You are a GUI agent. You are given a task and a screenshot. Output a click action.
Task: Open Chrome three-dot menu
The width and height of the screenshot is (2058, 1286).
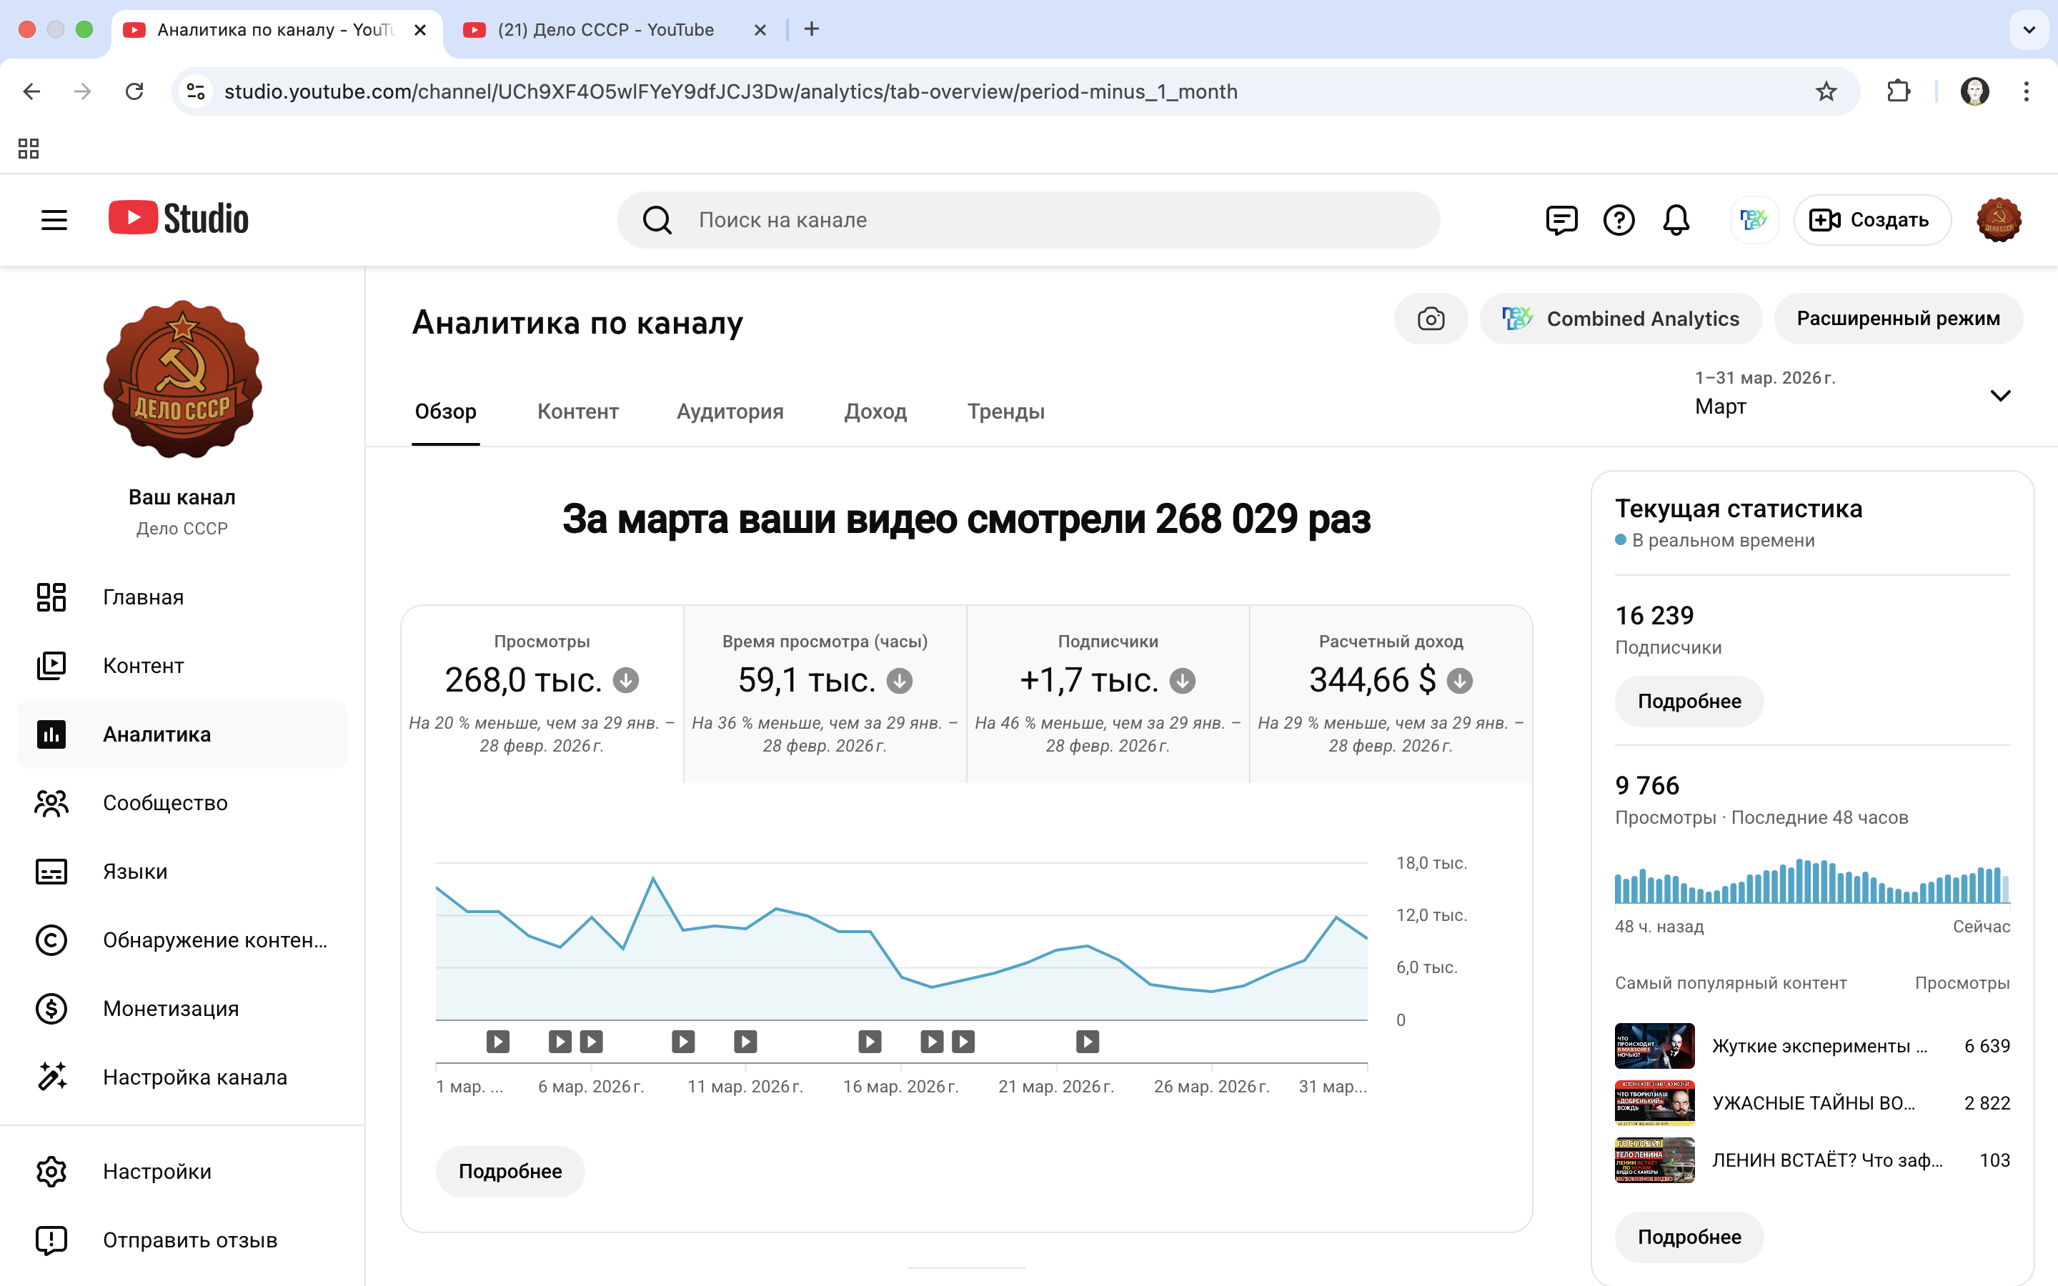pyautogui.click(x=2026, y=91)
